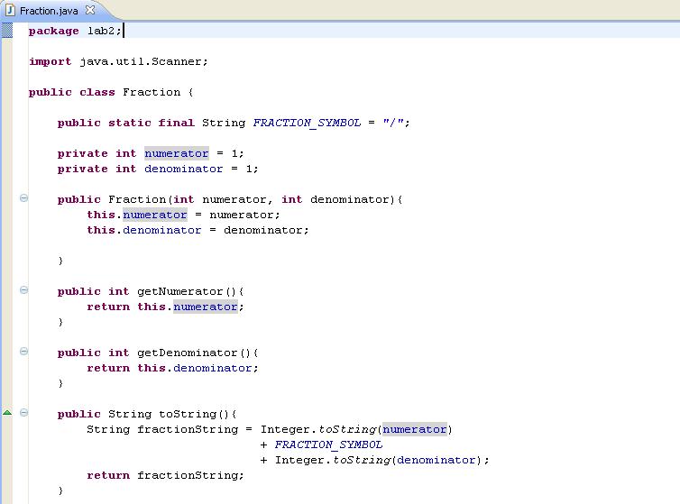This screenshot has width=680, height=504.
Task: Click 'Fraction(' constructor name
Action: pyautogui.click(x=141, y=199)
